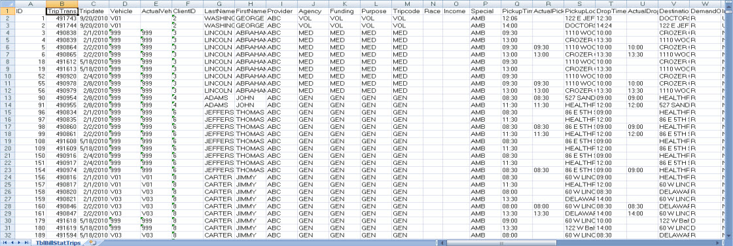Select column J header

pos(313,4)
